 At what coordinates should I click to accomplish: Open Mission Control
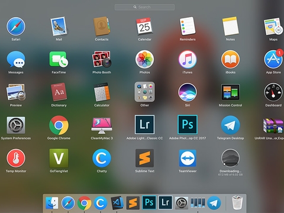[230, 92]
